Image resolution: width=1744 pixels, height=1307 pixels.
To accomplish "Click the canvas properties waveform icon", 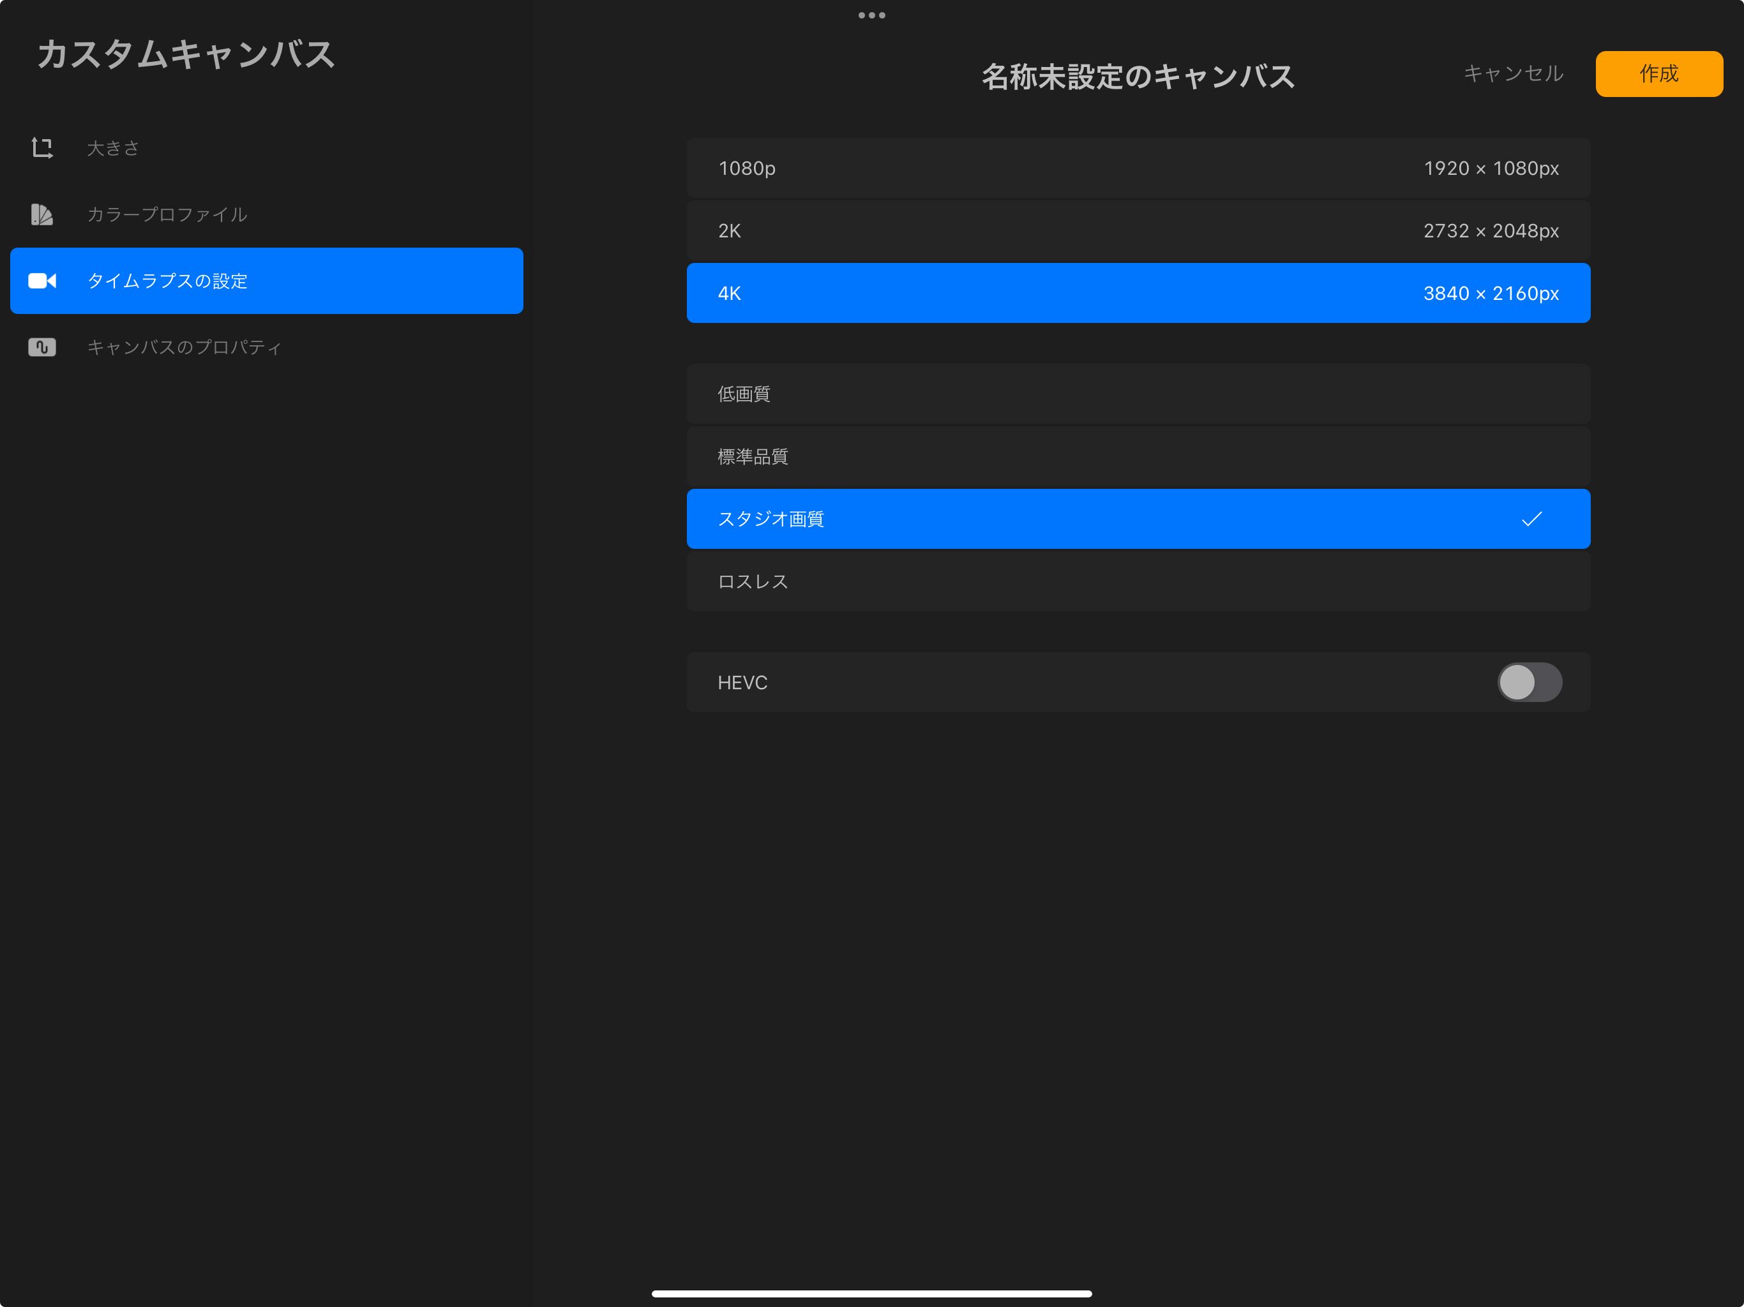I will pos(41,347).
